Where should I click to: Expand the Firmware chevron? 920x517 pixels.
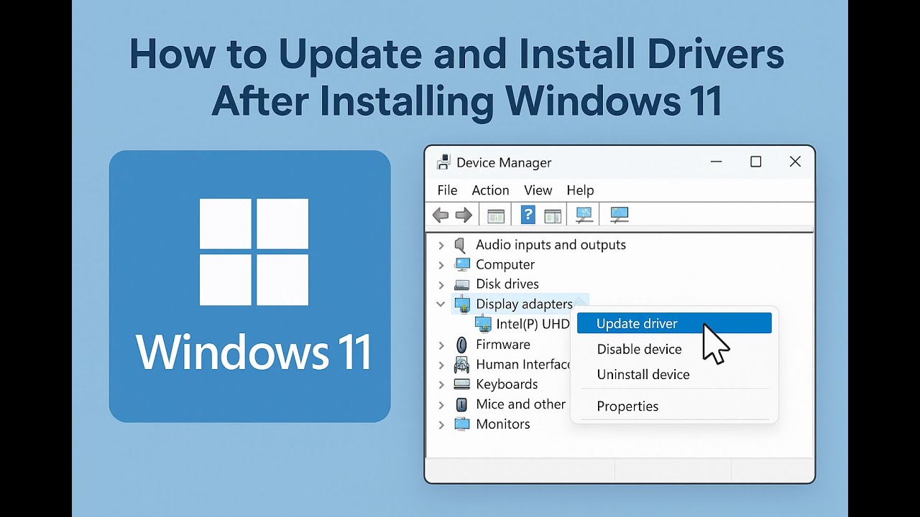[441, 345]
